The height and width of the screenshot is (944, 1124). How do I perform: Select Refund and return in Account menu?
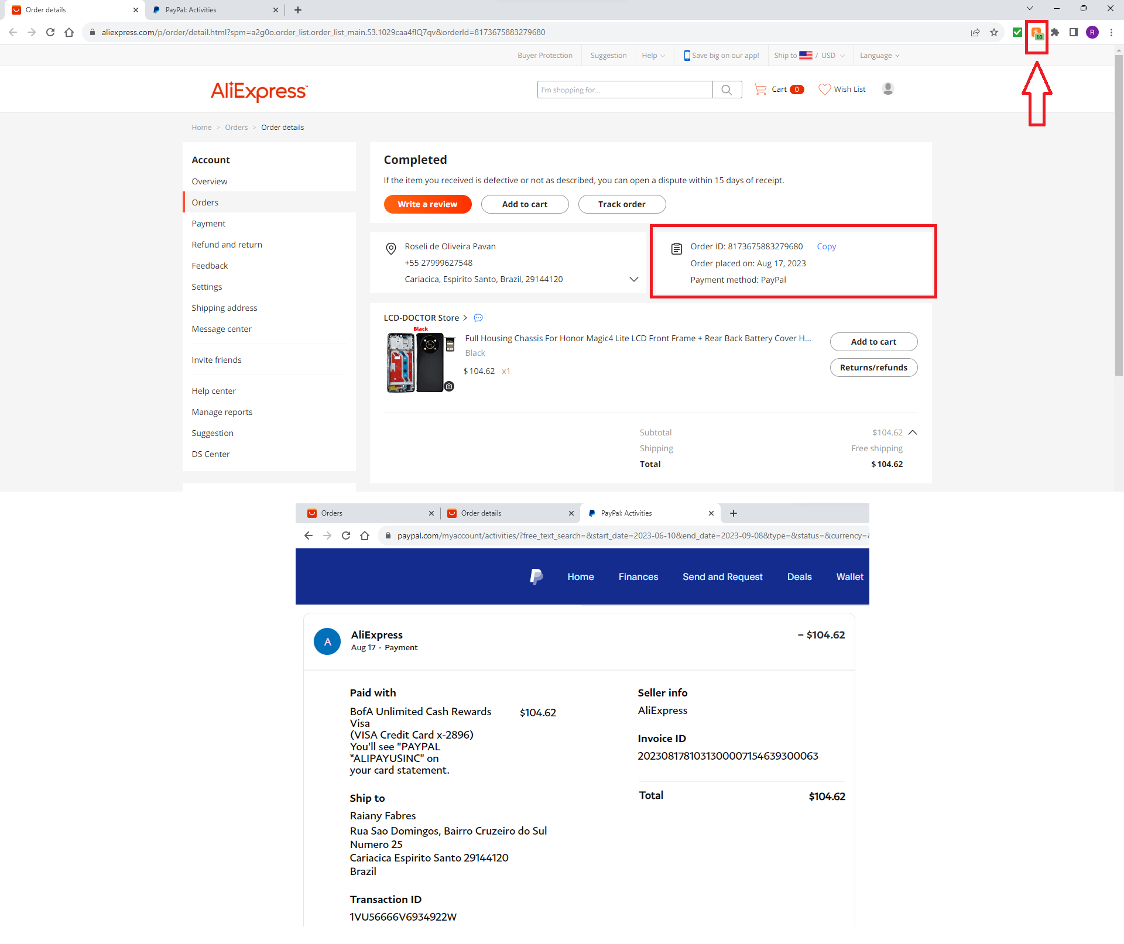[227, 245]
